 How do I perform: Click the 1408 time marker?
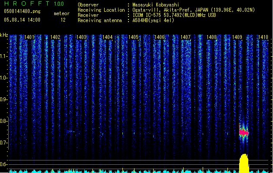[x=211, y=37]
